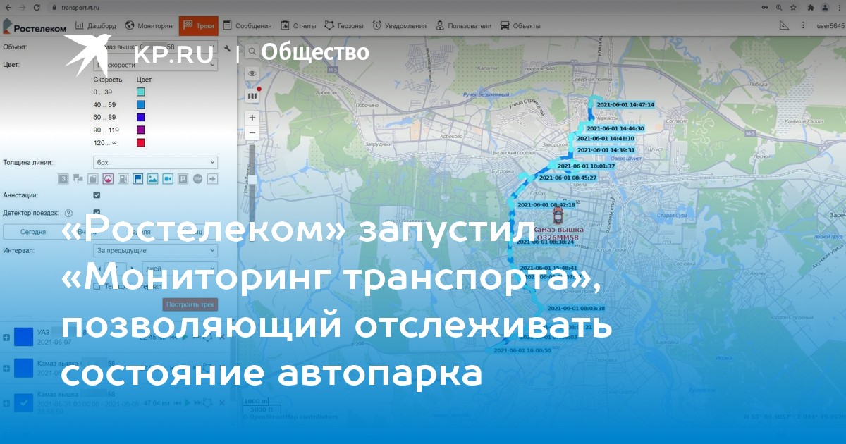Click the right-arrow marker icon
The image size is (846, 444).
(212, 179)
